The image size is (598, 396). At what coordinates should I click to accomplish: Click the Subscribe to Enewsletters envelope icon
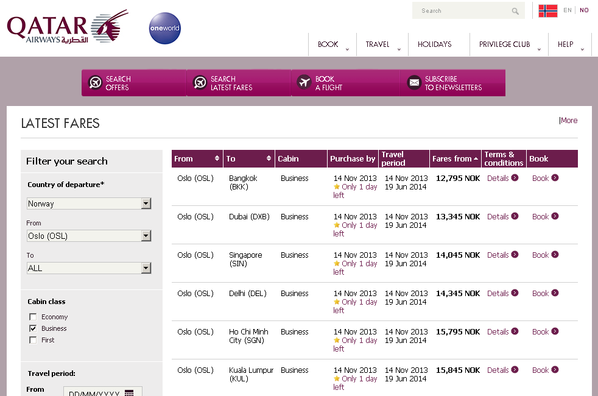point(414,83)
